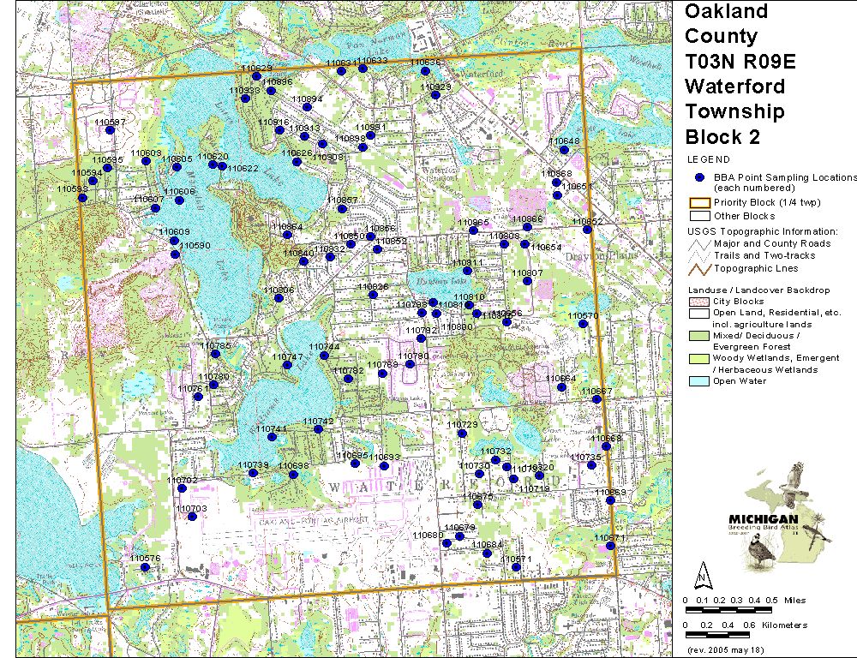This screenshot has height=658, width=857.
Task: Choose the sampling dot 110570
Action: (x=584, y=324)
